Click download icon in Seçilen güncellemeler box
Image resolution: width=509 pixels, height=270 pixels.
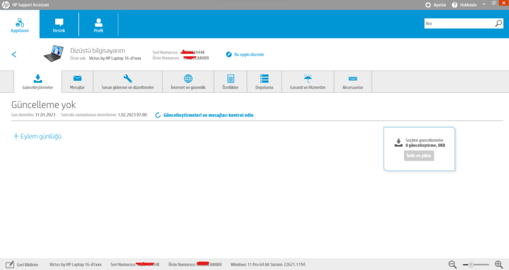pos(398,143)
